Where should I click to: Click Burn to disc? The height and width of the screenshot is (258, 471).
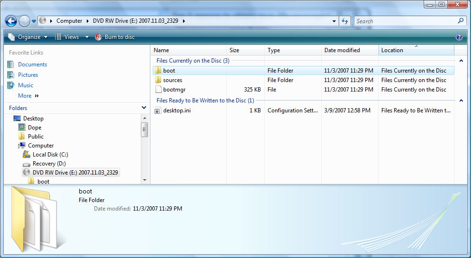(x=115, y=37)
